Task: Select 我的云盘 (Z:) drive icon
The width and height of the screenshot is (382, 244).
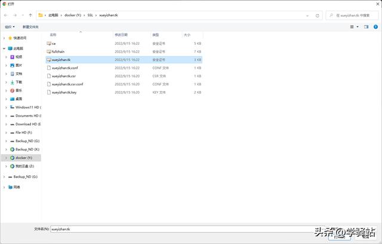Action: click(x=12, y=166)
